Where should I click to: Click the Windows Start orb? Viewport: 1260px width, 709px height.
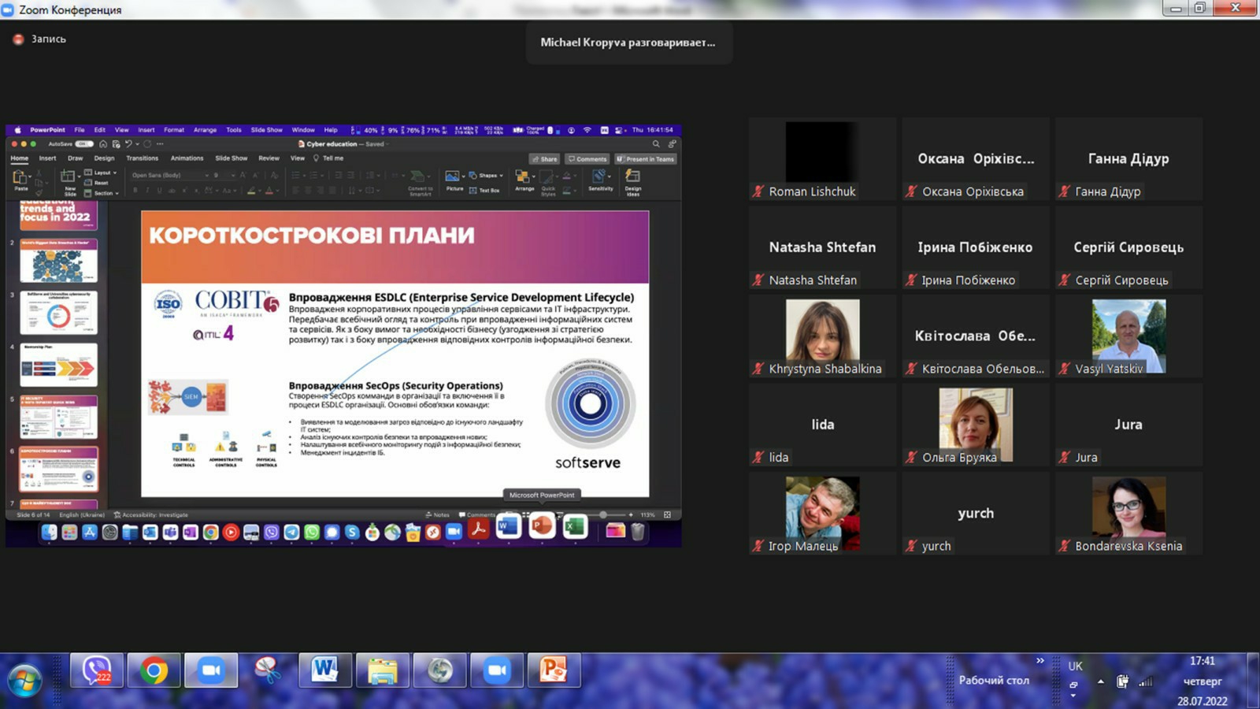24,679
